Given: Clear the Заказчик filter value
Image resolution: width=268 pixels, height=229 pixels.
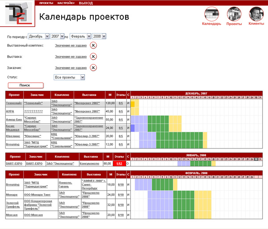Looking at the screenshot, I should tap(93, 68).
